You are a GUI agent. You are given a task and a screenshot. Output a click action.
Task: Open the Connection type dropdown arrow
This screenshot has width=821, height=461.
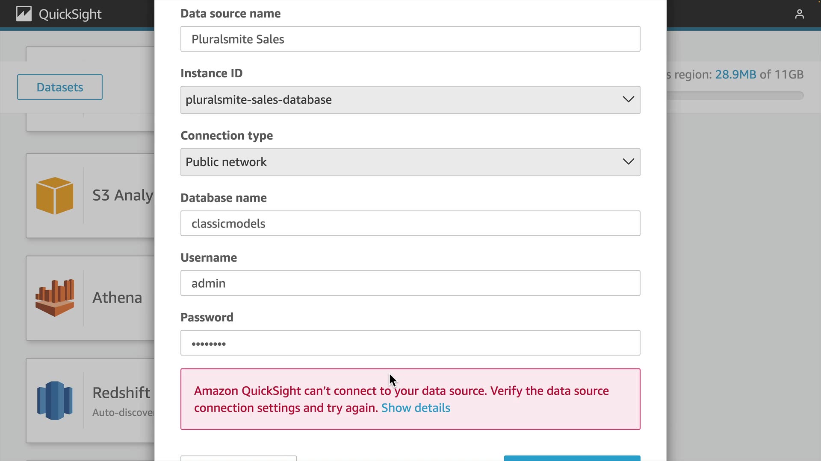[x=628, y=162]
